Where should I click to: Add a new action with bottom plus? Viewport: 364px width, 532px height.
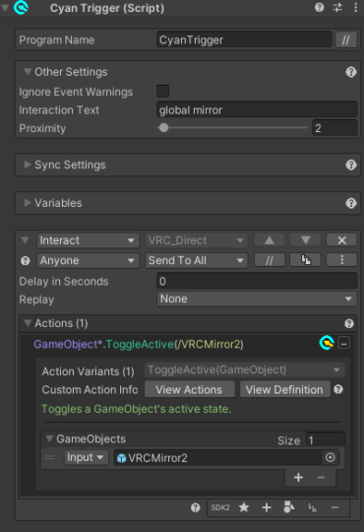[267, 507]
